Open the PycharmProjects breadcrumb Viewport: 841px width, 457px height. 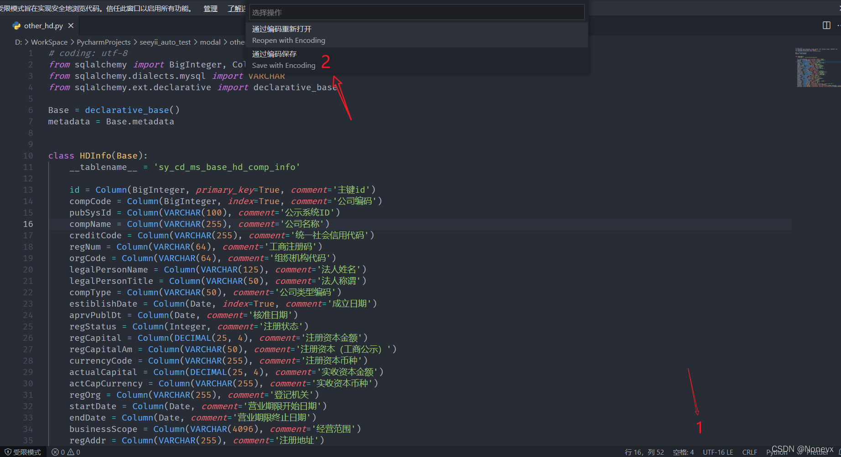coord(104,42)
